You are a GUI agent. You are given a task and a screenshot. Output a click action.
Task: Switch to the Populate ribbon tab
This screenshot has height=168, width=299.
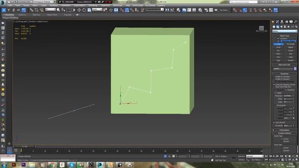coord(67,14)
